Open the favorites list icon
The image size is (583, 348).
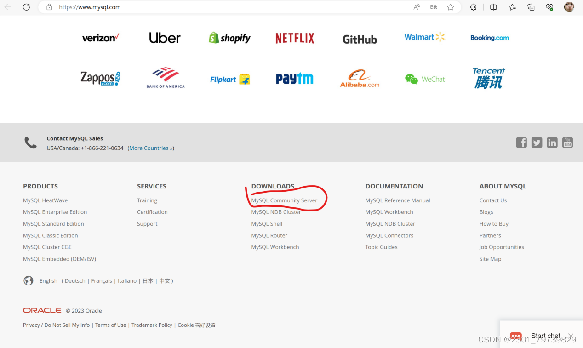[x=512, y=7]
